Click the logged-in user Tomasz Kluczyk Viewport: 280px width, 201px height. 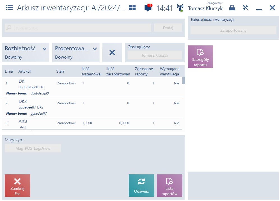[x=205, y=8]
